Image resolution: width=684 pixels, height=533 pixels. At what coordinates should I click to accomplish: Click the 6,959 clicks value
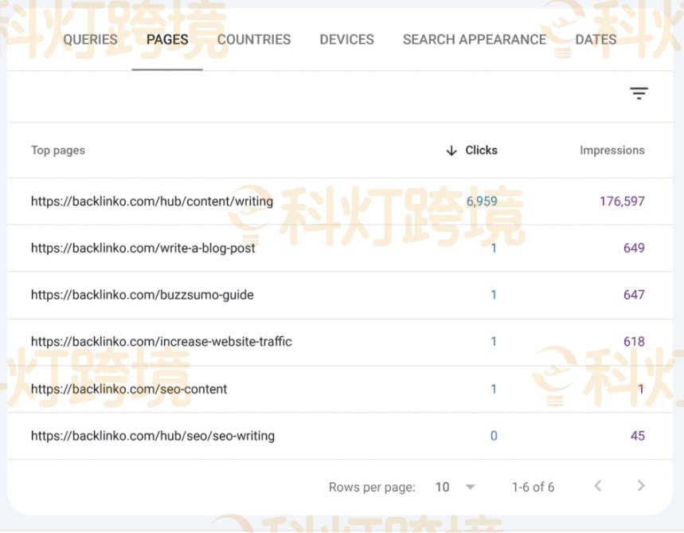[x=481, y=202]
